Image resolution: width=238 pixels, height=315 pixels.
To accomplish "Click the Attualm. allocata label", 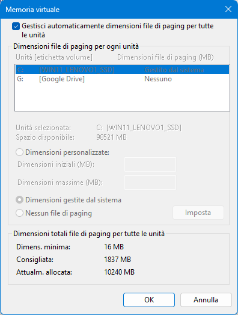I will click(44, 272).
